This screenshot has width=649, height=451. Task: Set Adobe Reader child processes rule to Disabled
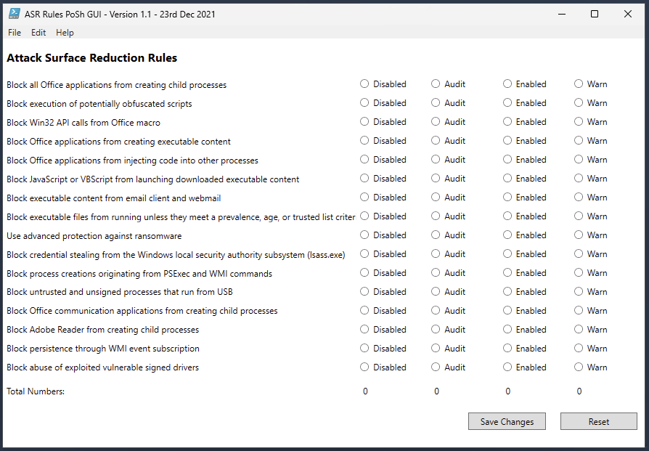coord(364,330)
